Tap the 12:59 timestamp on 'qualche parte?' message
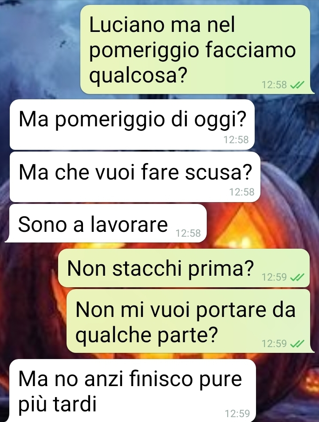 [x=274, y=344]
